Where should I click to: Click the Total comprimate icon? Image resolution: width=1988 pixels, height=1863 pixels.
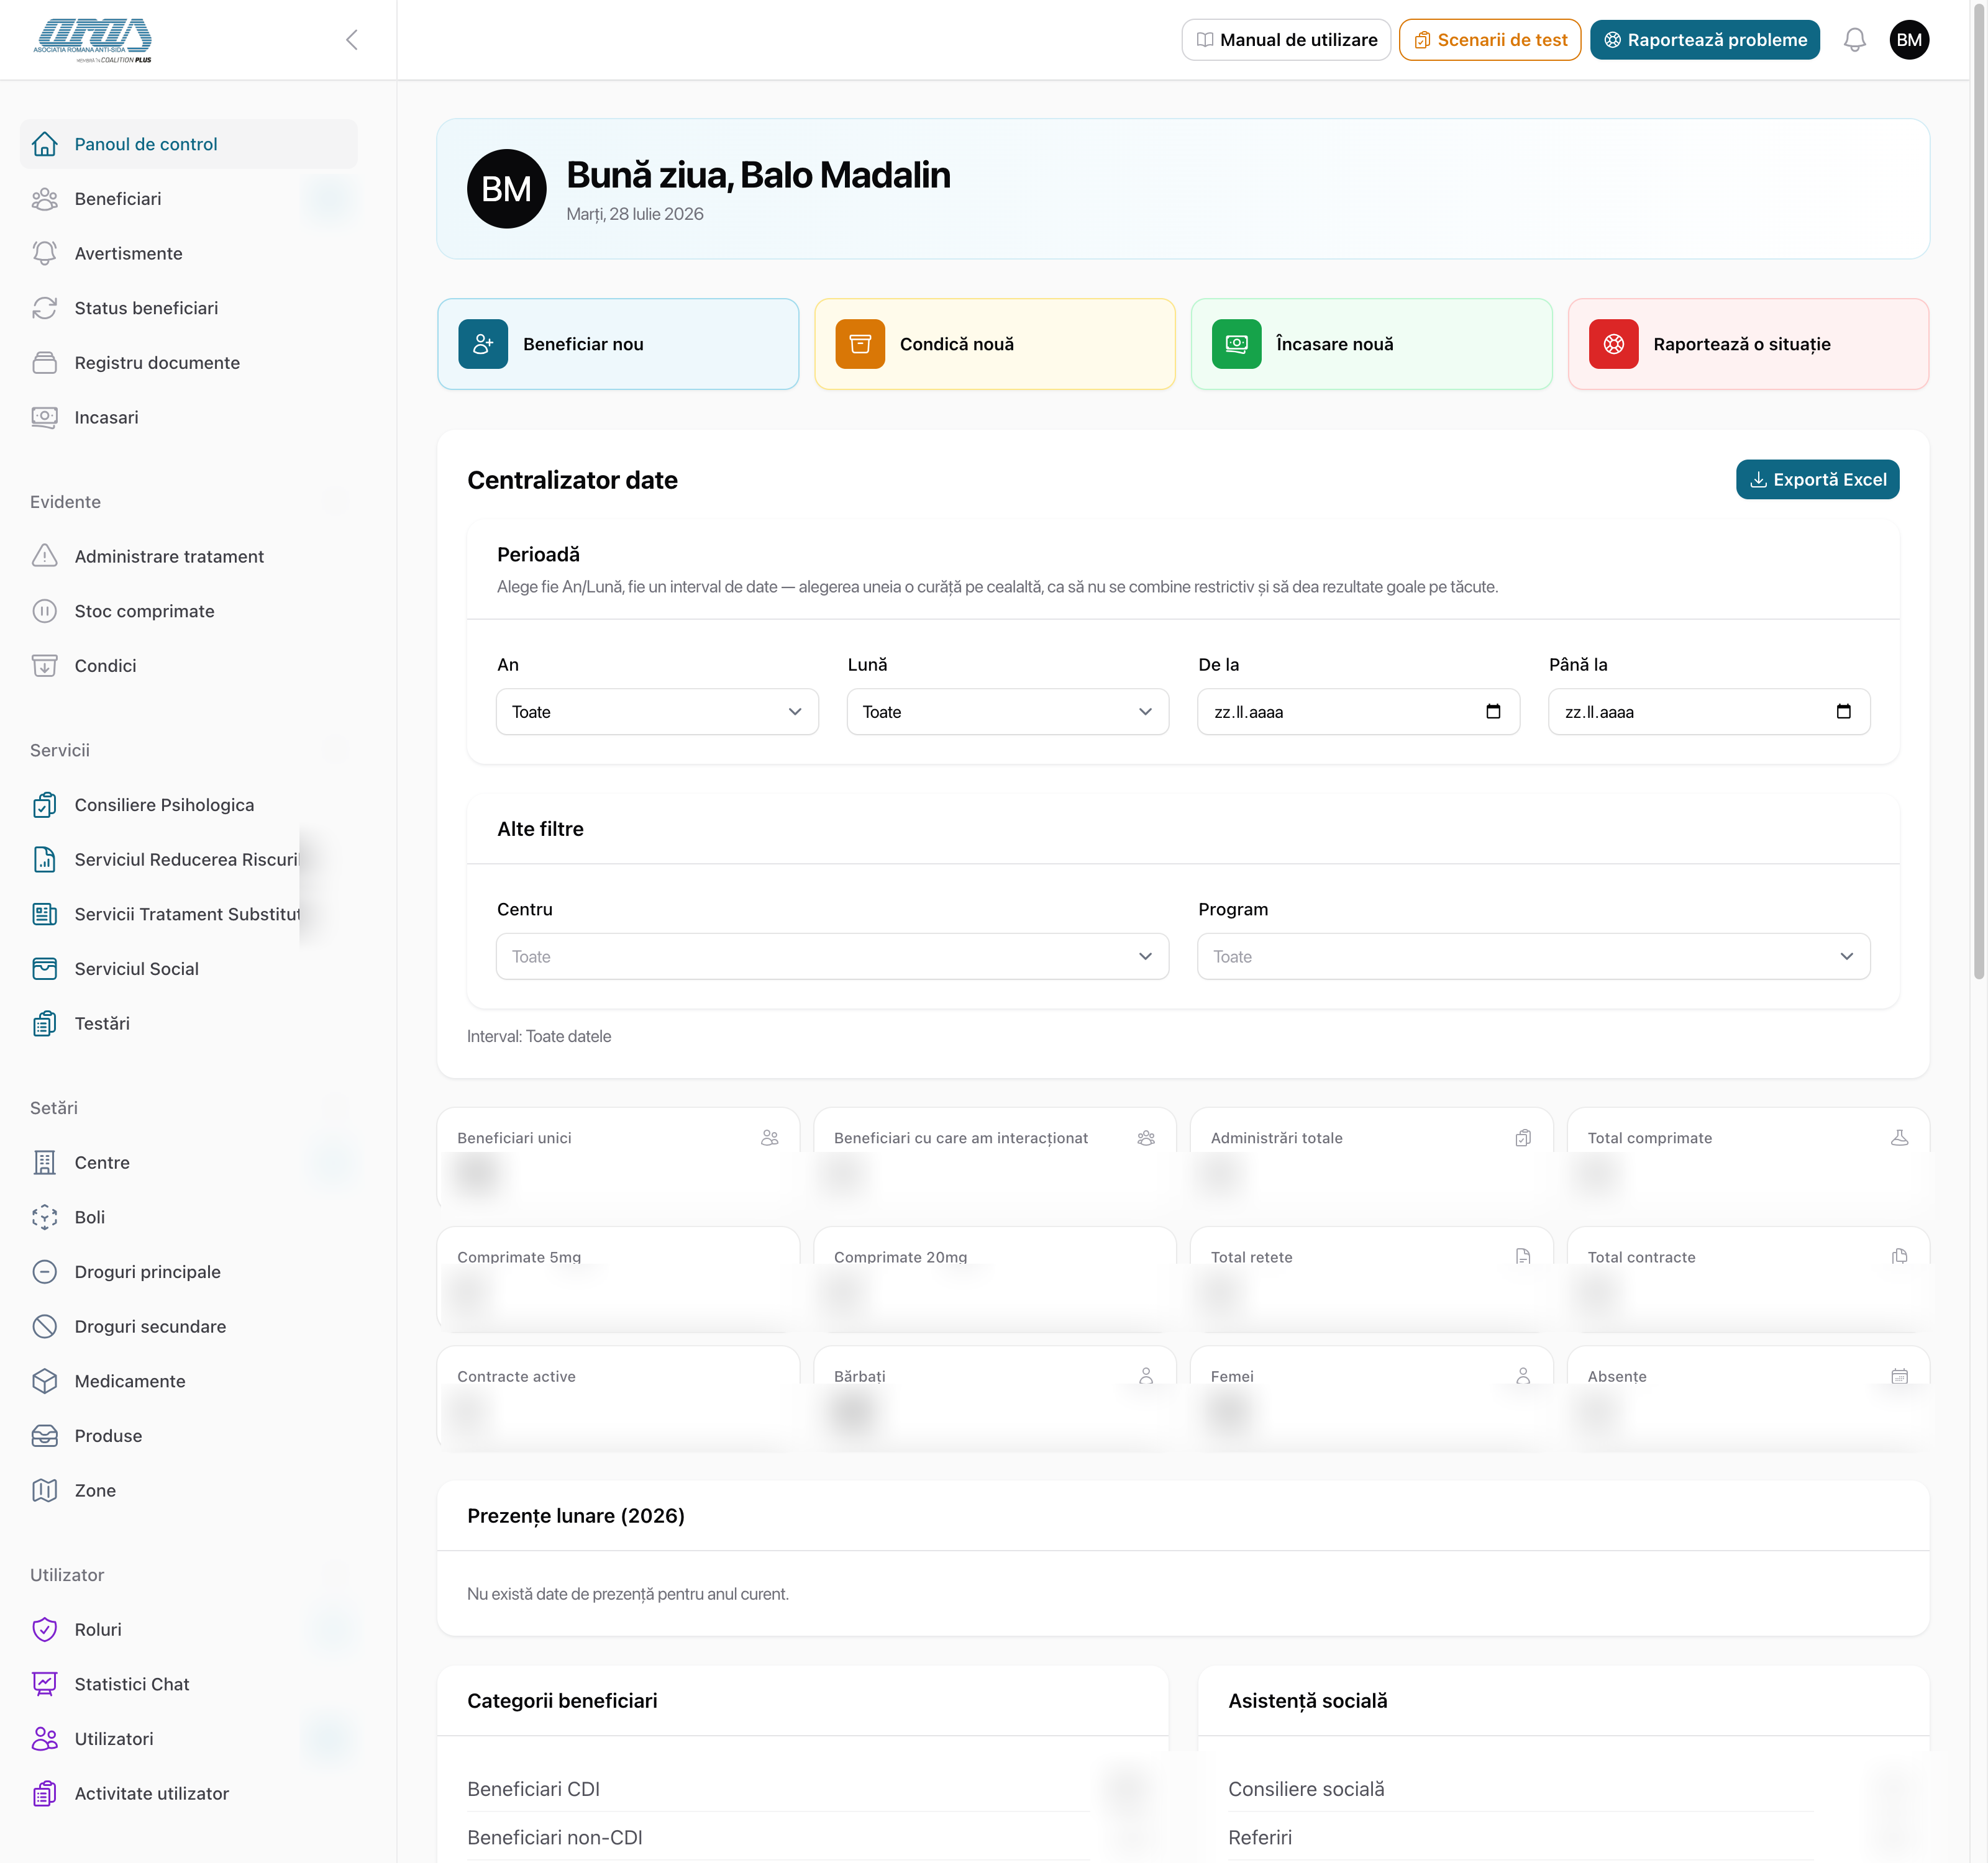1899,1138
